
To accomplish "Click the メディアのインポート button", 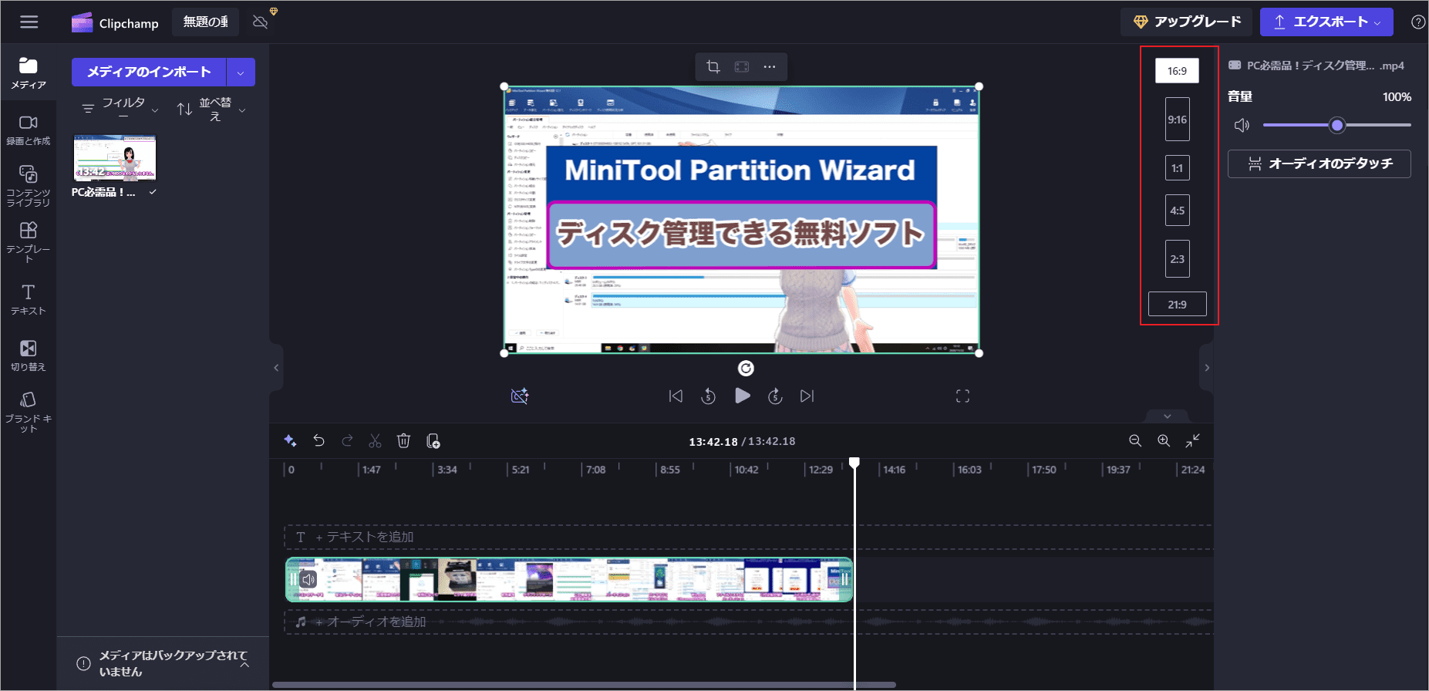I will tap(149, 72).
